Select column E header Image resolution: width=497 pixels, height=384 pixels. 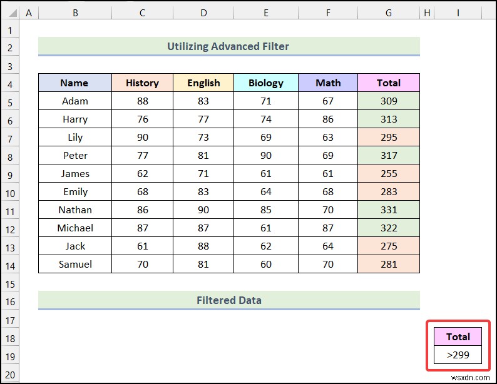click(266, 13)
